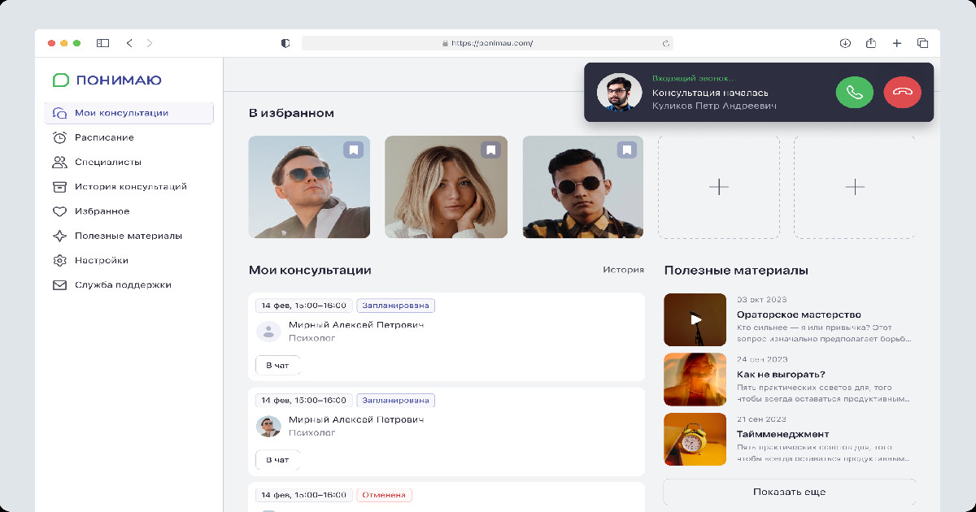Decline the incoming call with red button

click(902, 92)
